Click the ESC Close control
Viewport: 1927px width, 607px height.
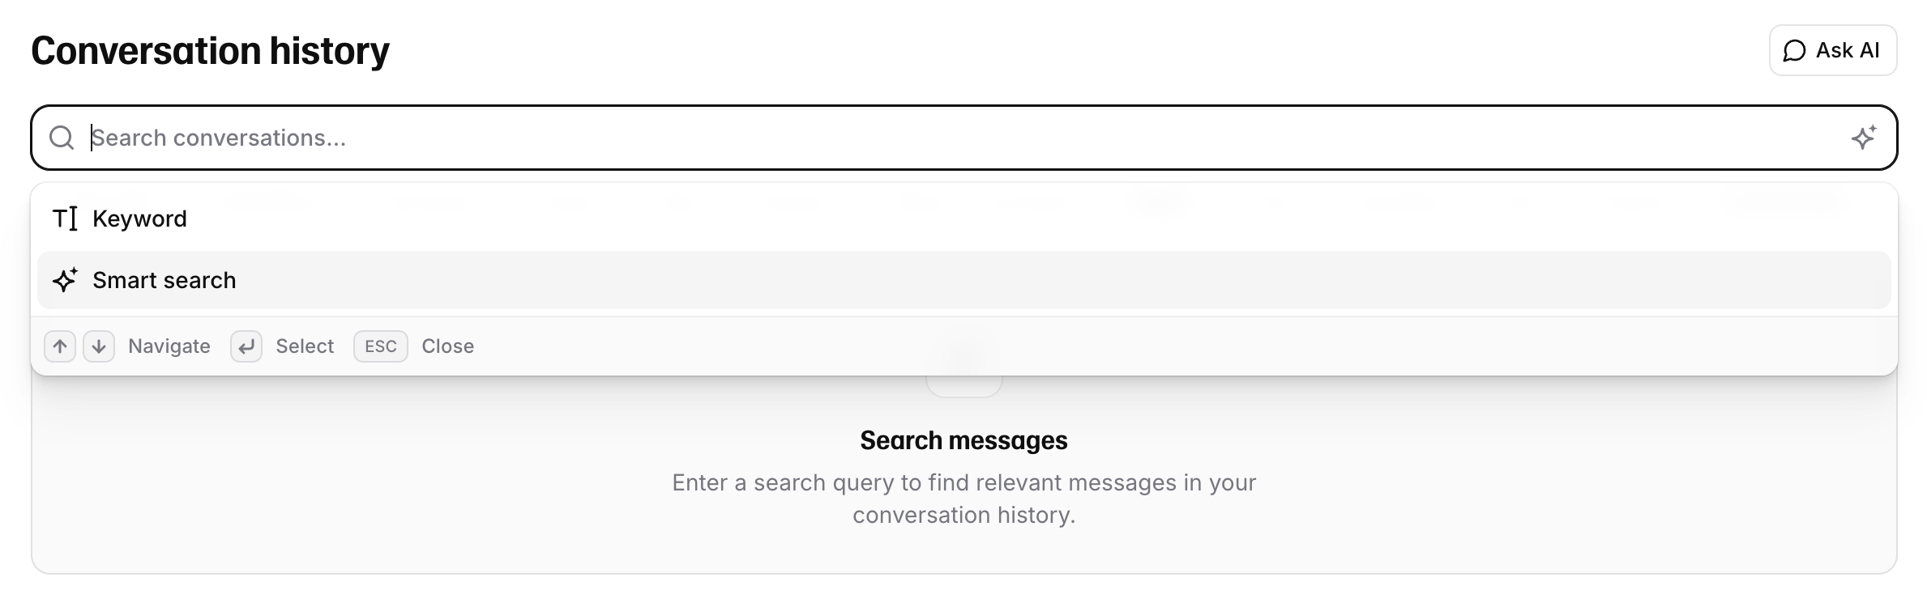380,346
